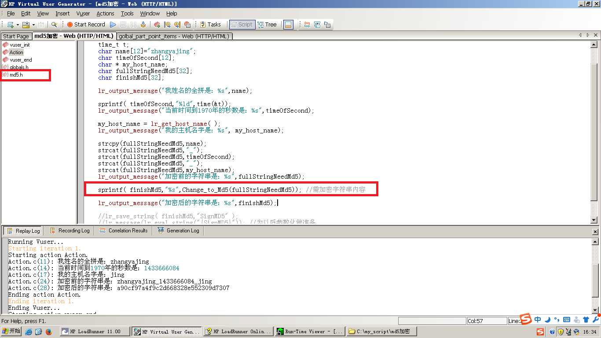
Task: Click the log line 'Ending action Action.'
Action: [x=44, y=295]
